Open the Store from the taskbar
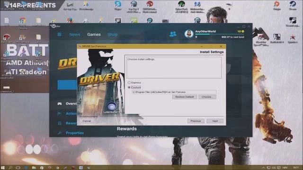The width and height of the screenshot is (303, 170). 42,168
